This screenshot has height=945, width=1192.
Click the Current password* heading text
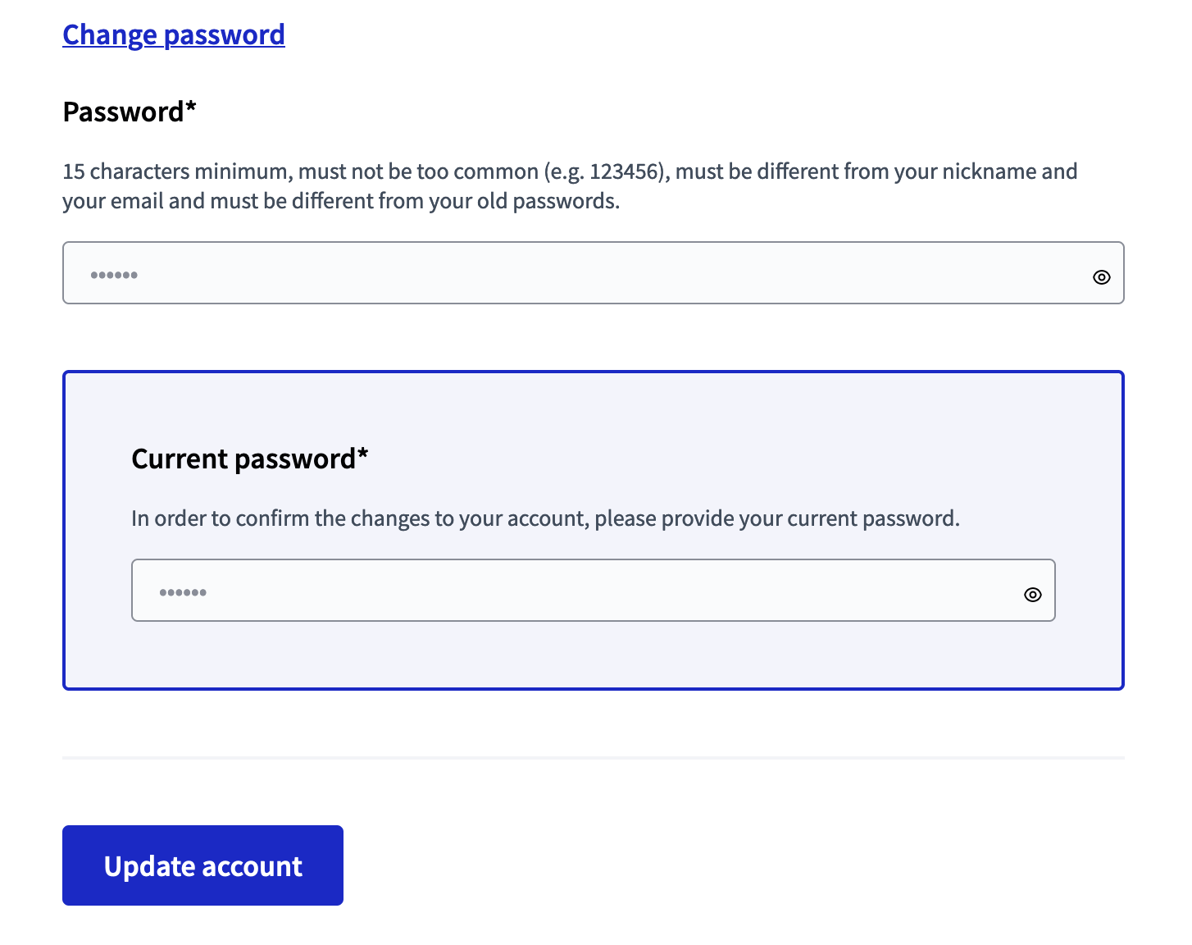click(x=250, y=458)
